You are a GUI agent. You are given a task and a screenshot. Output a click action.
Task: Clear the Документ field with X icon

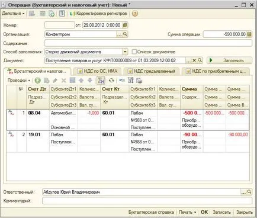click(194, 60)
